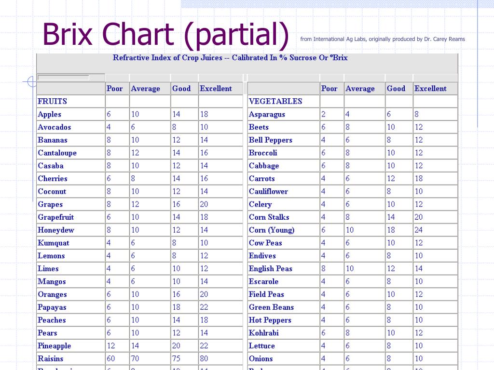
Task: Select the Avocados row label
Action: tap(55, 127)
